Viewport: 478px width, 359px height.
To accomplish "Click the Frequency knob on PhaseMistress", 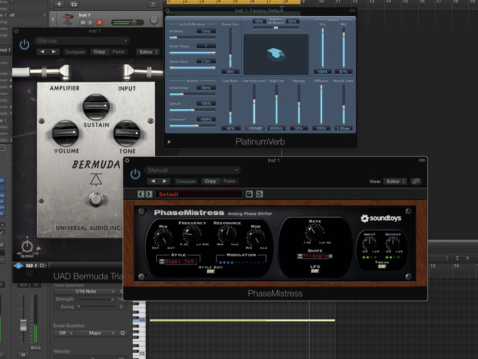I will (192, 234).
